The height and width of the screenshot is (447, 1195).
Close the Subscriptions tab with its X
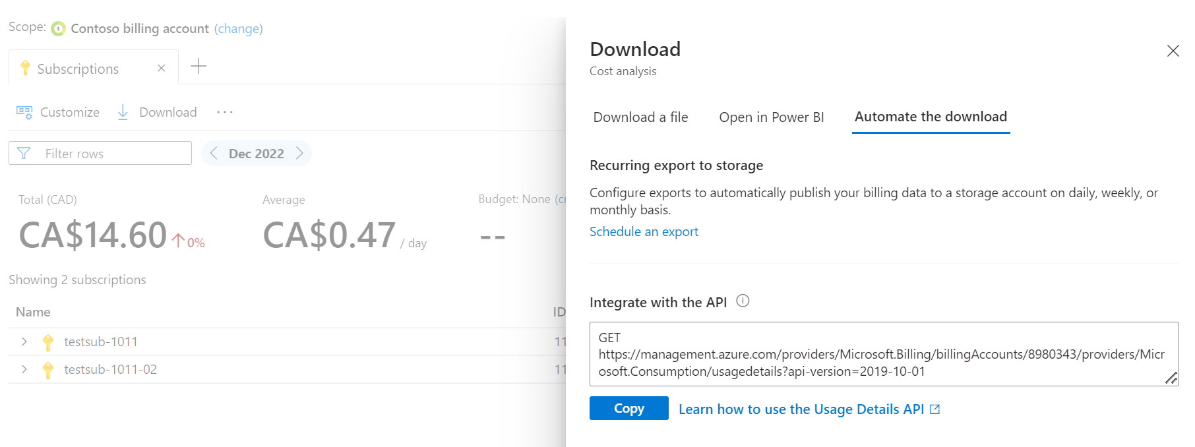pyautogui.click(x=162, y=69)
